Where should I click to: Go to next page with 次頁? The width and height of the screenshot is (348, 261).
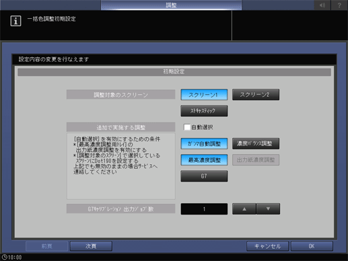pos(91,246)
